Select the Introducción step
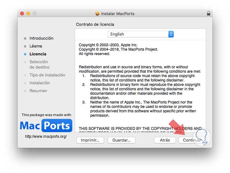 (x=41, y=38)
